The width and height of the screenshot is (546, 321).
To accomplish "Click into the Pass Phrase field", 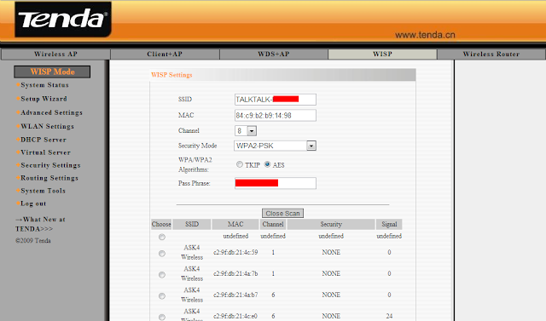I will click(275, 183).
